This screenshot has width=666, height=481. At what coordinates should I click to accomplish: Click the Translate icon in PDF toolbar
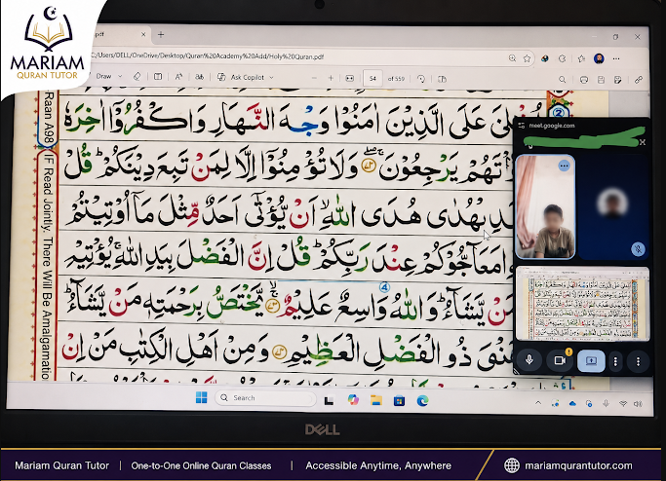[x=199, y=77]
